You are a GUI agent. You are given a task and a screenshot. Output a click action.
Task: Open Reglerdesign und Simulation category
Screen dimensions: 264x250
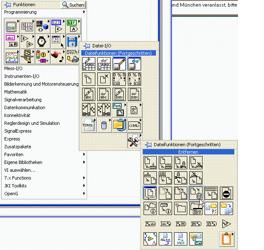pos(32,123)
